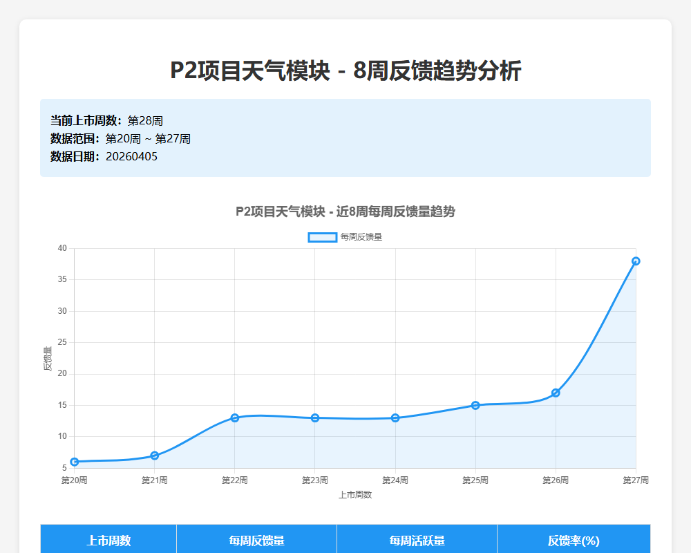Click the x-axis label 第25周

point(475,480)
